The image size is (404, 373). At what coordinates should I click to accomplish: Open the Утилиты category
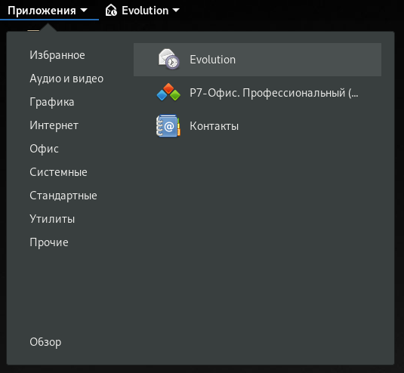52,219
